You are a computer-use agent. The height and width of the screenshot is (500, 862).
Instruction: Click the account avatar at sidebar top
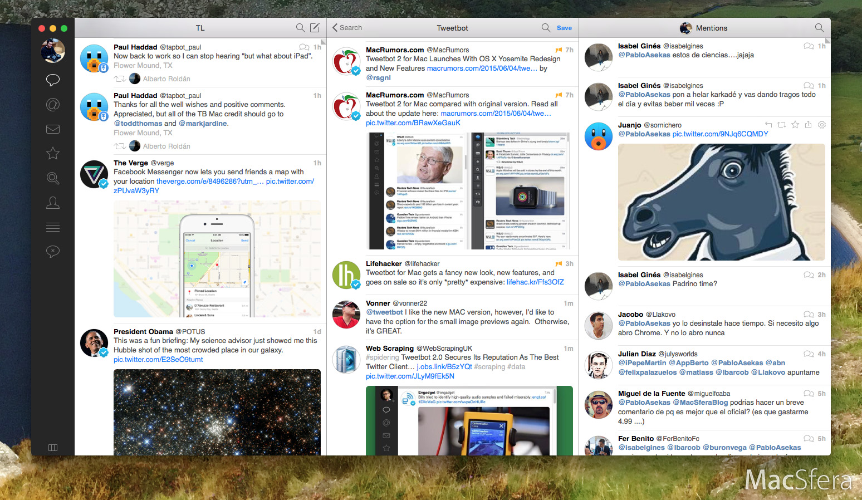(53, 51)
